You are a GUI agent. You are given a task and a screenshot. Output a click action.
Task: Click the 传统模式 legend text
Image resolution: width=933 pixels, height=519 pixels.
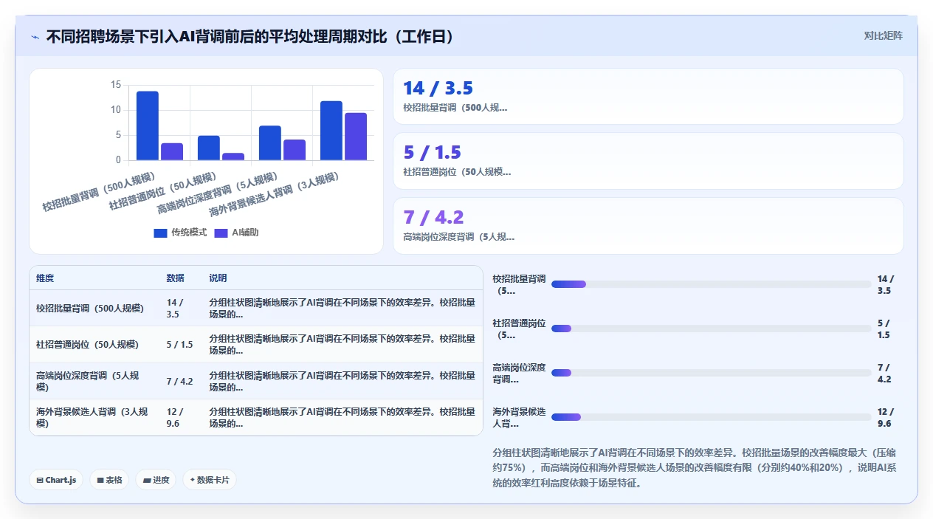pyautogui.click(x=189, y=233)
